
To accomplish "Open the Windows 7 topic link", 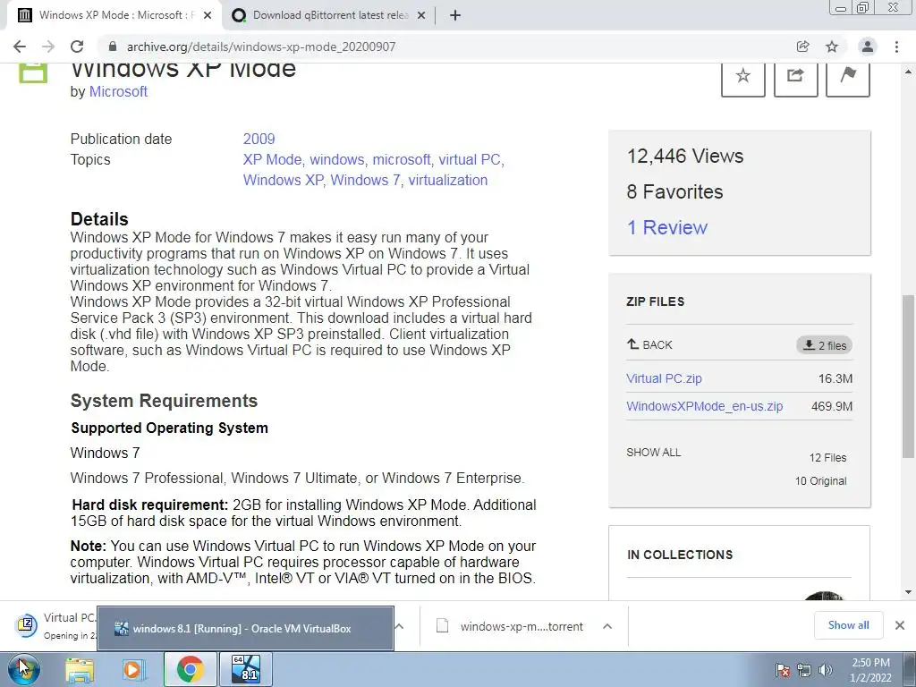I will coord(365,180).
